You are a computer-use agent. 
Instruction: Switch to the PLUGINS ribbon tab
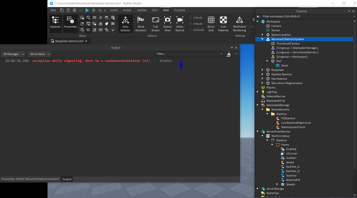pos(180,10)
